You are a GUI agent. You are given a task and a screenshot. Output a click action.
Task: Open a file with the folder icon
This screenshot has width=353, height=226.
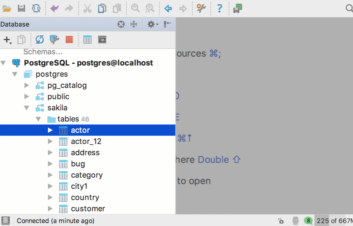coord(7,8)
